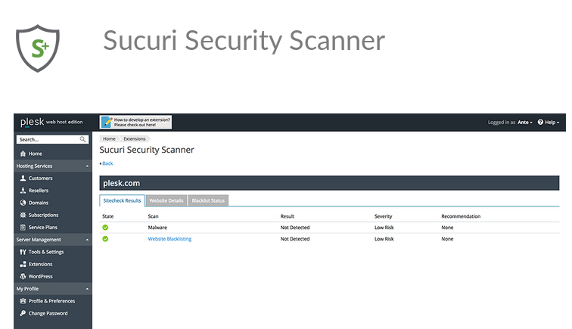The image size is (572, 329).
Task: Click the Scan column header
Action: click(x=153, y=216)
